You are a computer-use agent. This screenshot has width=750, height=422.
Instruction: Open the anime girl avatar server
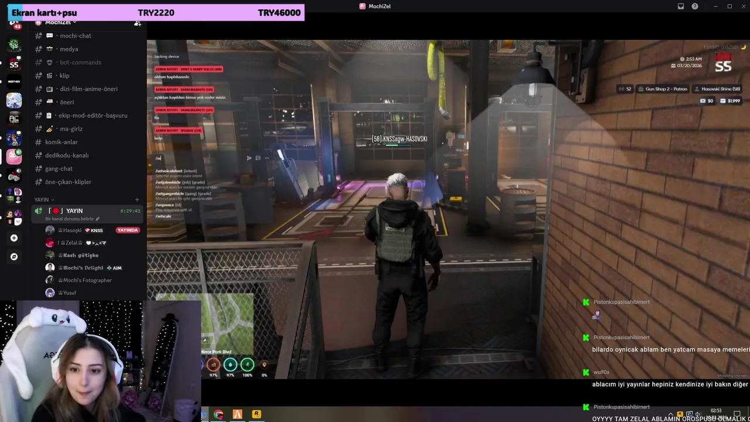[x=14, y=100]
